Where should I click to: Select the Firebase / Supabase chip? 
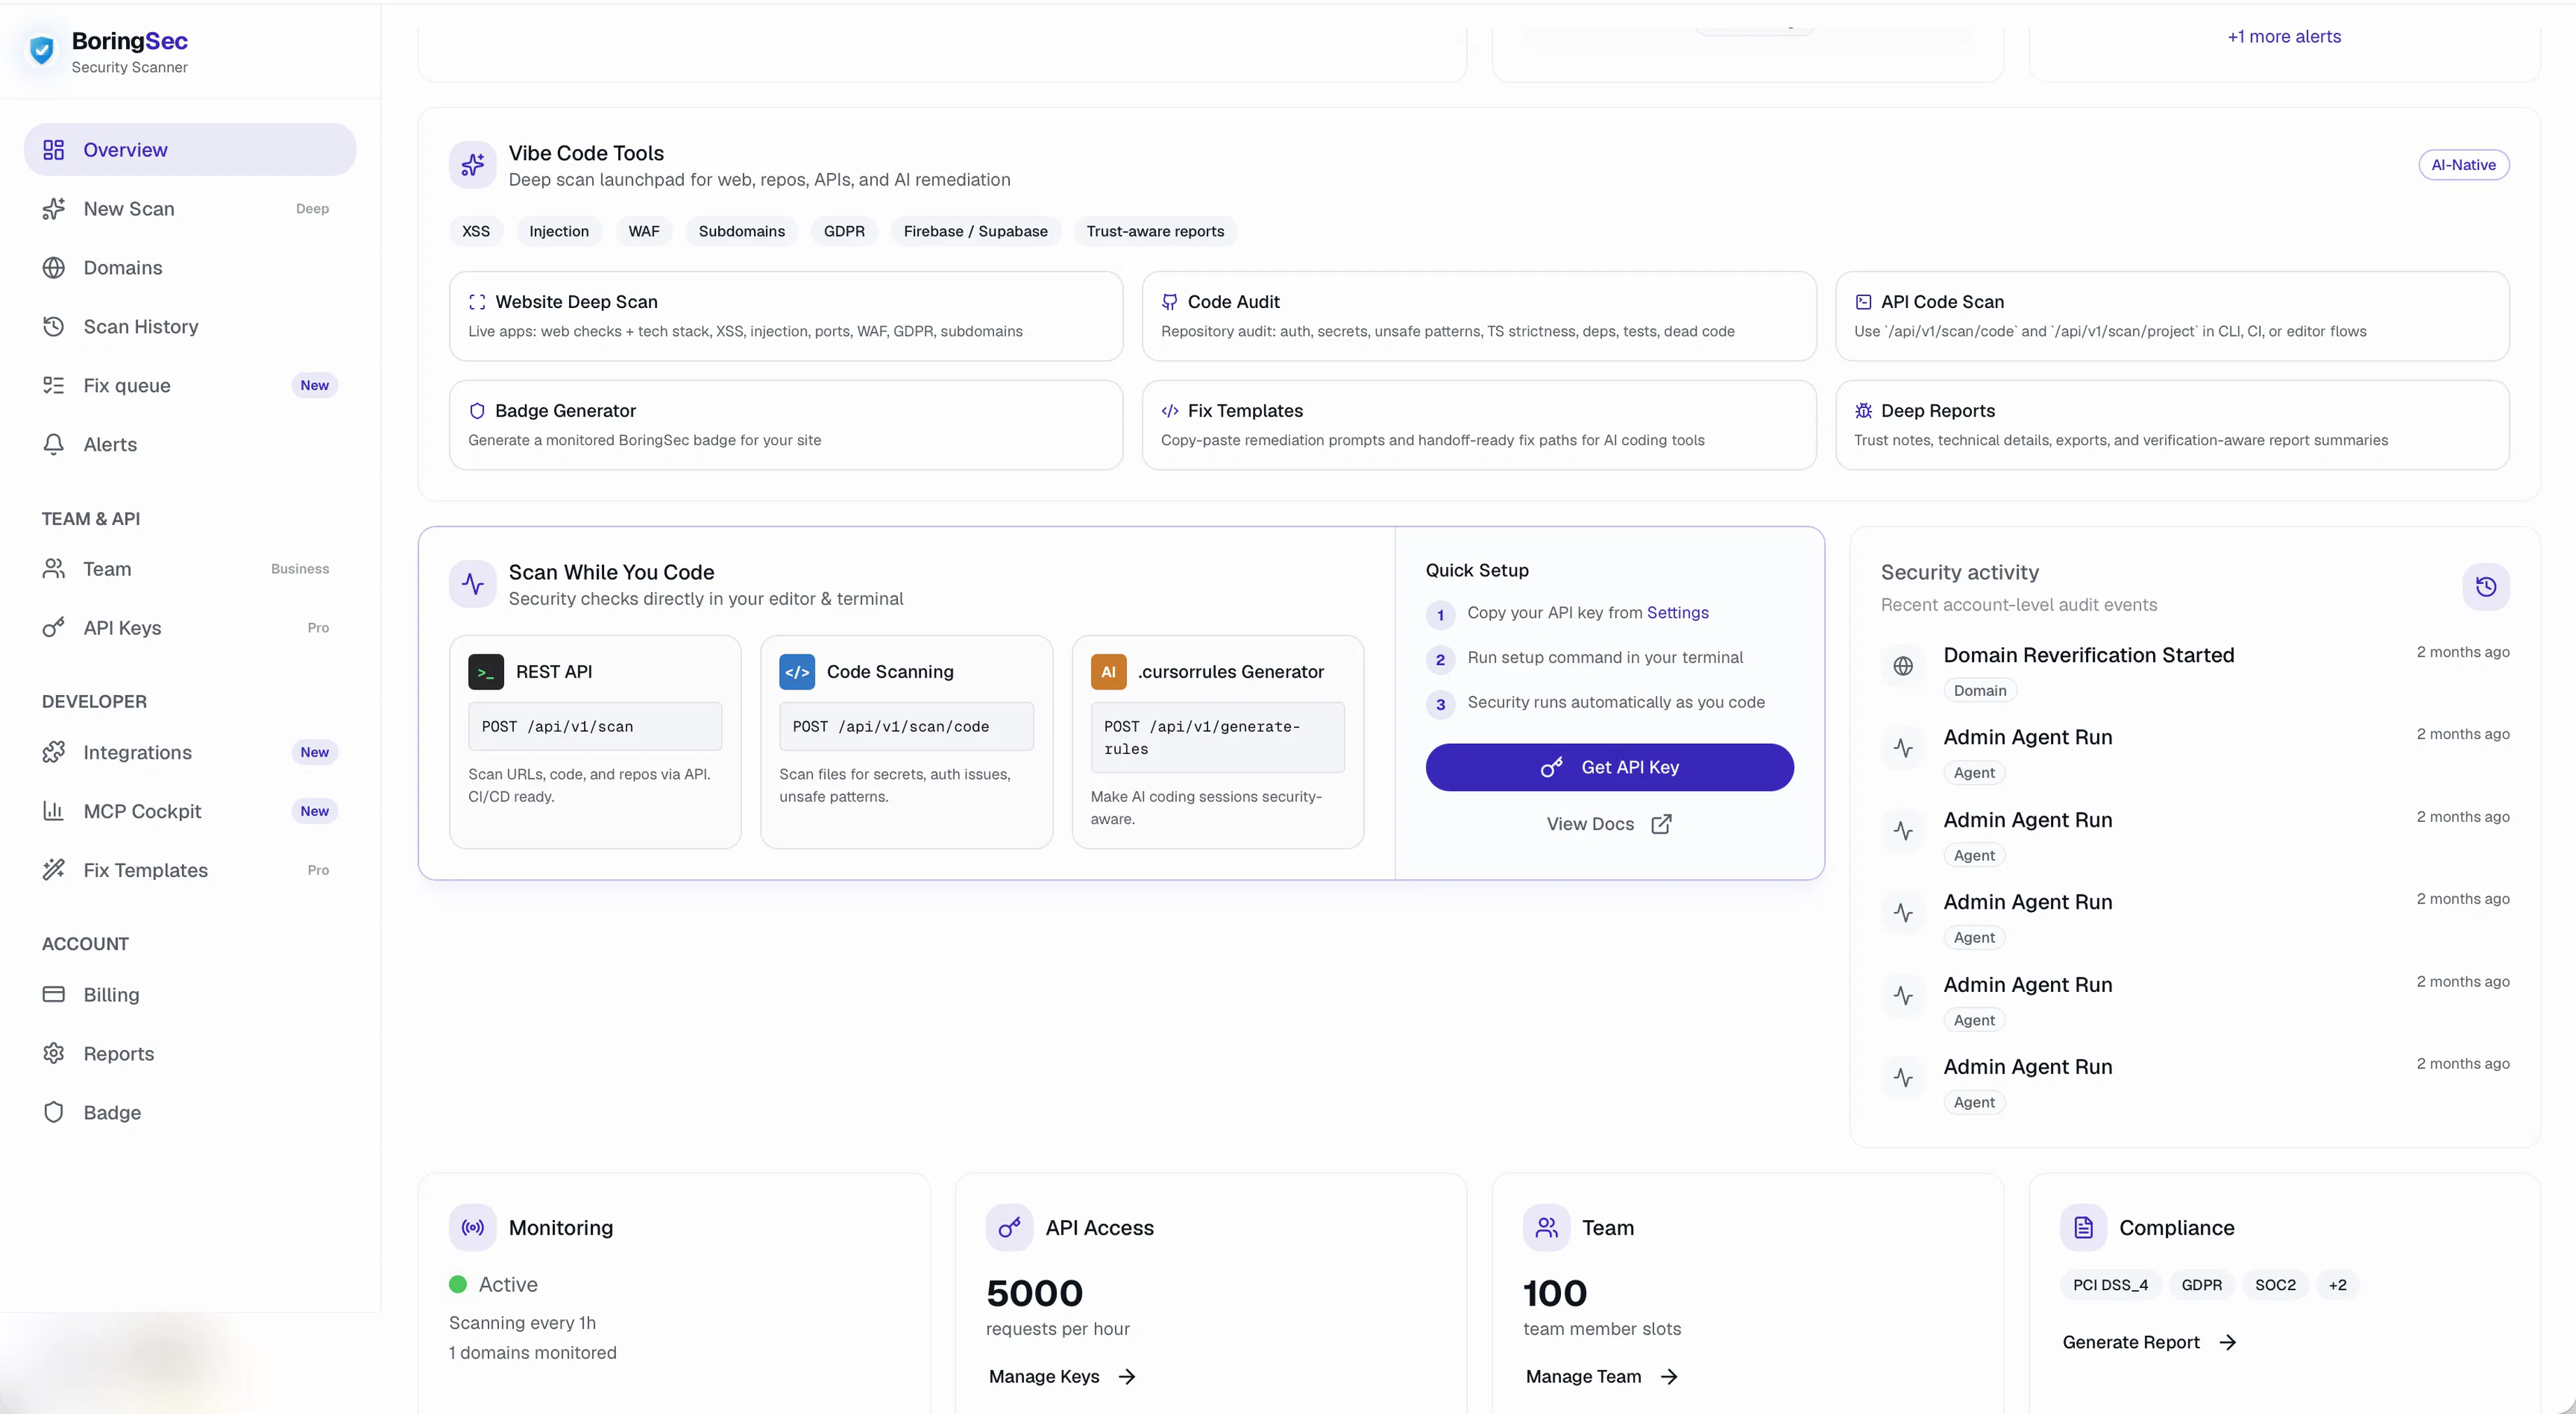[x=975, y=231]
